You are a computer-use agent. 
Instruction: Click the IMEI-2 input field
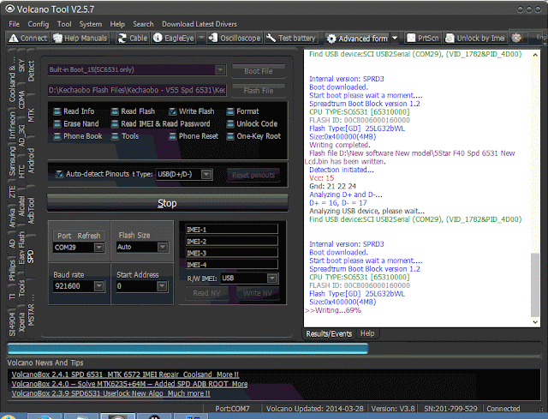click(x=231, y=242)
